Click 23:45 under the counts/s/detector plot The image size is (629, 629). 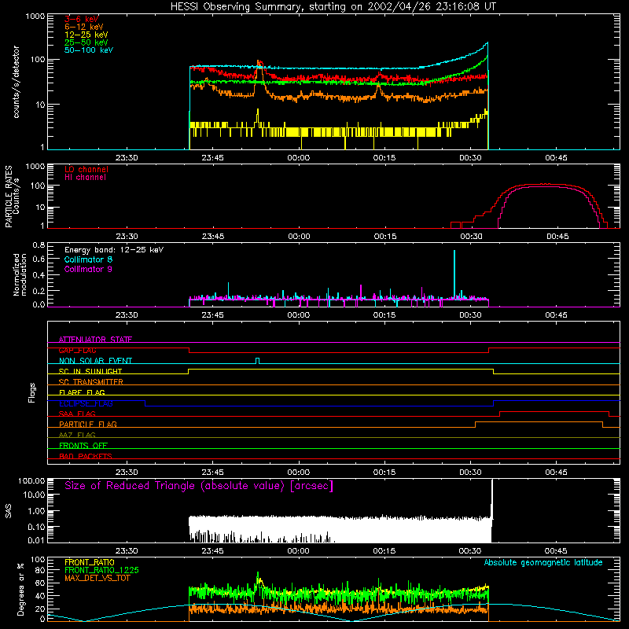[212, 158]
